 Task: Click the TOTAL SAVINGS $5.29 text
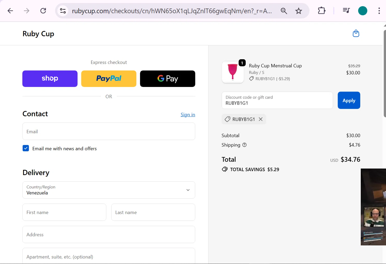(x=255, y=169)
